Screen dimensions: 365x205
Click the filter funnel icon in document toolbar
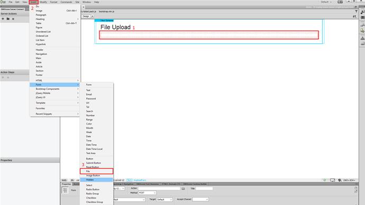pos(356,11)
